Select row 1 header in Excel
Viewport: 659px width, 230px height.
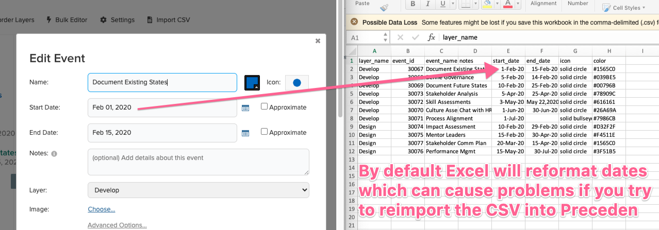point(352,60)
